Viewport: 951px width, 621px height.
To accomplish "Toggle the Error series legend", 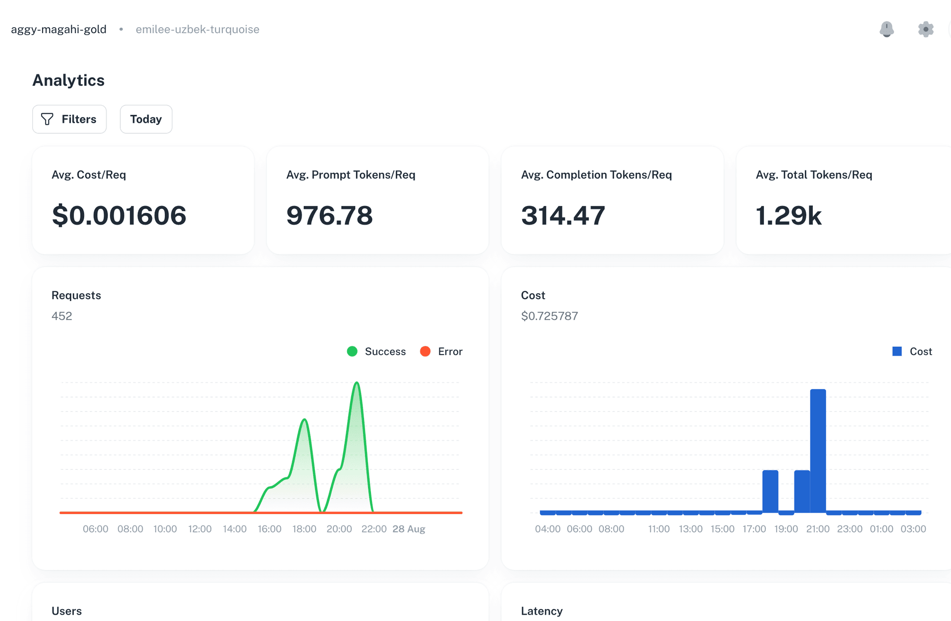I will point(441,352).
